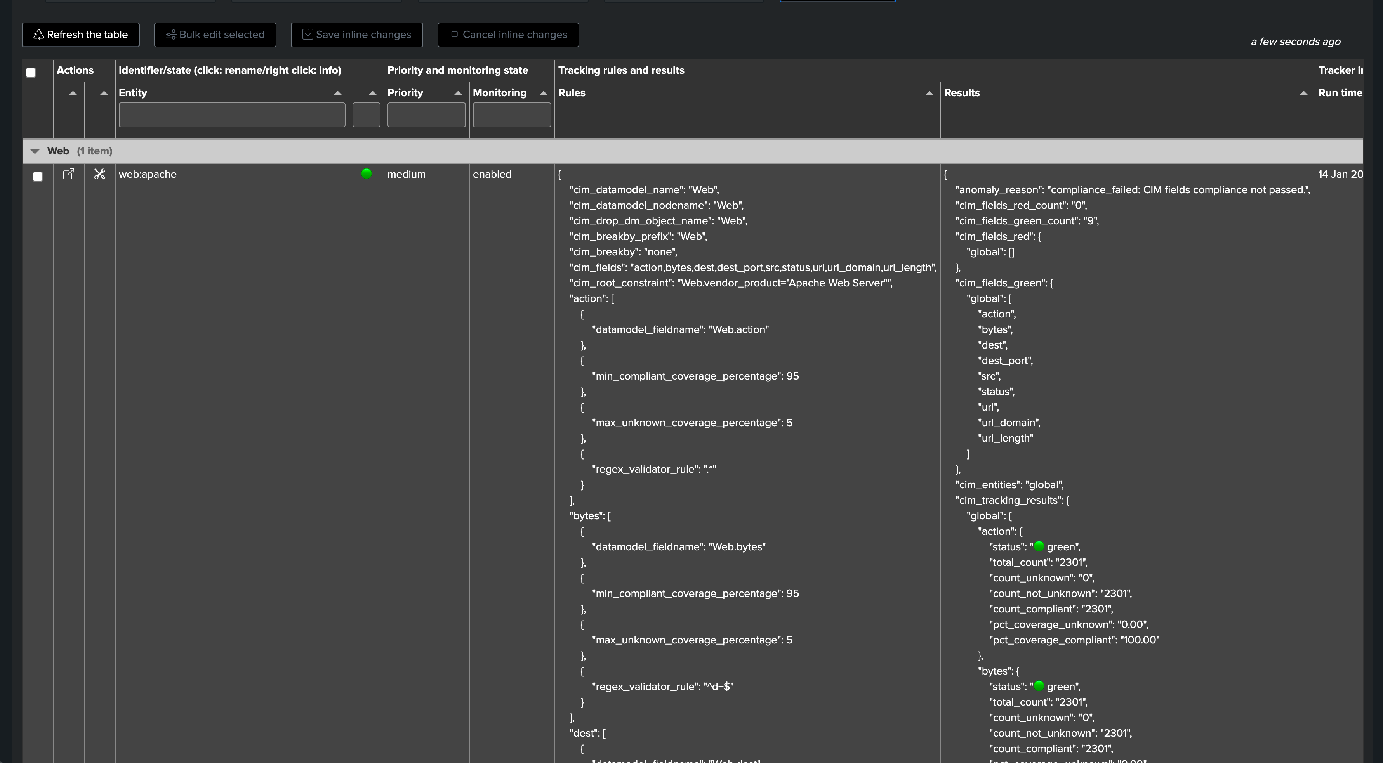1383x763 pixels.
Task: Click sliders icon in Bulk edit button
Action: 171,35
